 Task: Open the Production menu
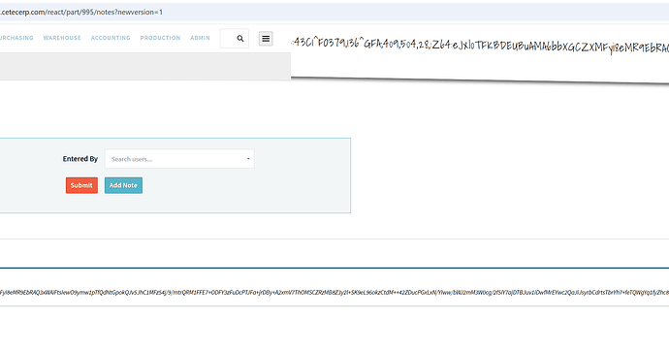tap(160, 38)
